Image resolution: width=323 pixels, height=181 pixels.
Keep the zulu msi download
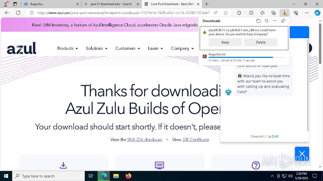coord(225,42)
